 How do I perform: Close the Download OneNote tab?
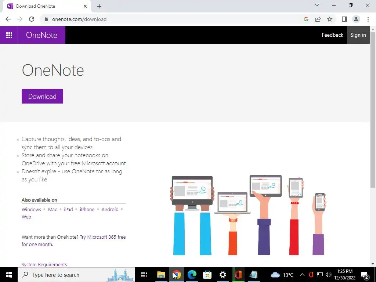pos(85,6)
